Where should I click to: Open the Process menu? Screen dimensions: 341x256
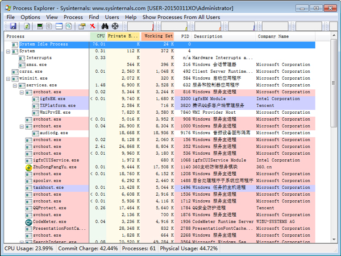pyautogui.click(x=73, y=17)
